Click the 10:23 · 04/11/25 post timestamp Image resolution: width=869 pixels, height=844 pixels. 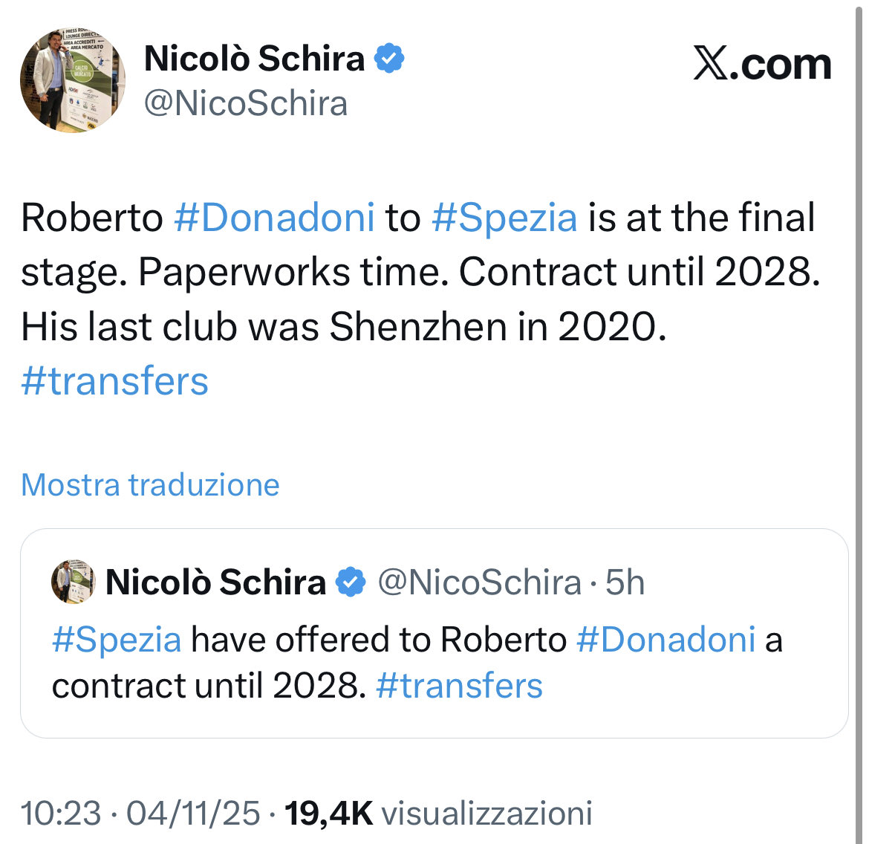pos(140,813)
